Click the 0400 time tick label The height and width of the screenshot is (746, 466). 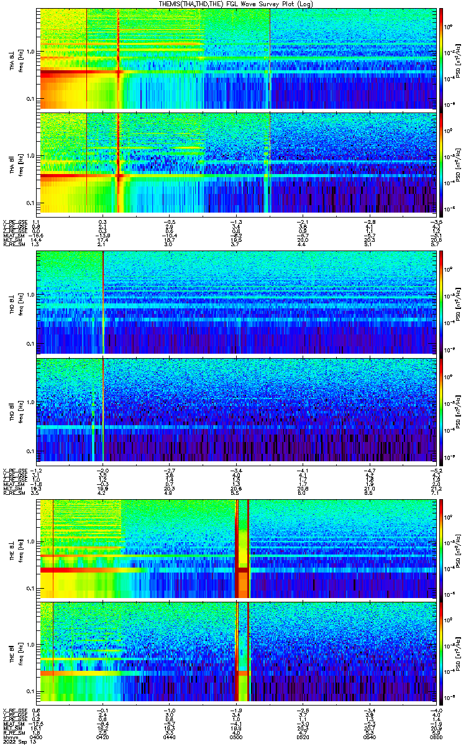point(36,737)
